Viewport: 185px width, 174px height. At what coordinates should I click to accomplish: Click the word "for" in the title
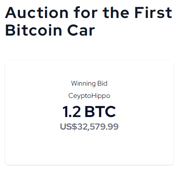click(86, 13)
